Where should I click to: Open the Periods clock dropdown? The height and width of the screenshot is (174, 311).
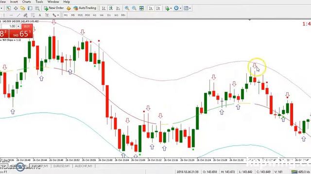177,8
